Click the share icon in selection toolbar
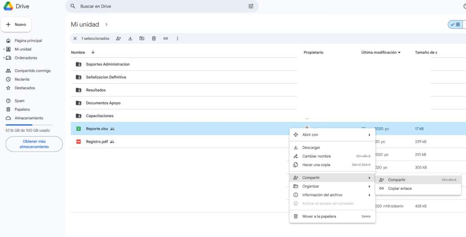Image resolution: width=466 pixels, height=237 pixels. [x=118, y=39]
